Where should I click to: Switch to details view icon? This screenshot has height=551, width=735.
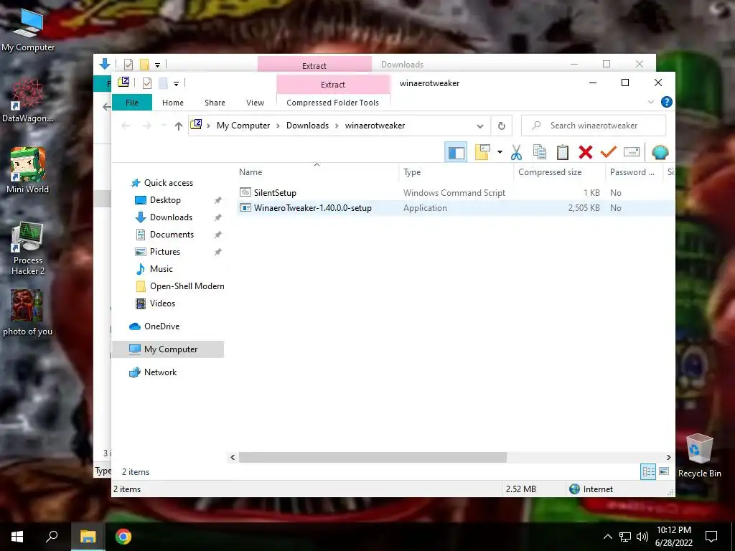click(648, 472)
